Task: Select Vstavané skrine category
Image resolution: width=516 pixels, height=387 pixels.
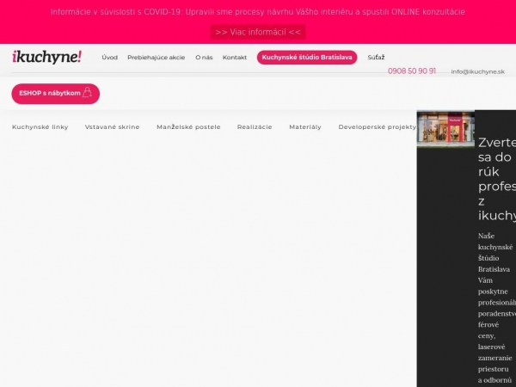Action: click(112, 126)
